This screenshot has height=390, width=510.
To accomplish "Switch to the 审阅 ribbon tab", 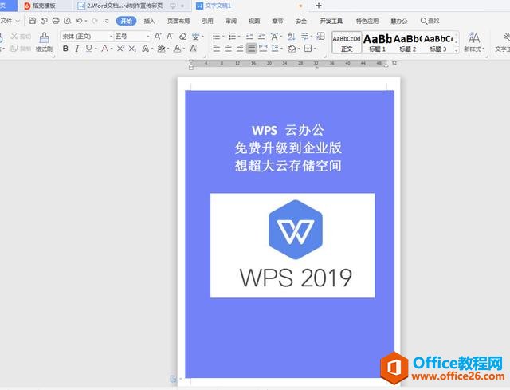I will pos(231,21).
